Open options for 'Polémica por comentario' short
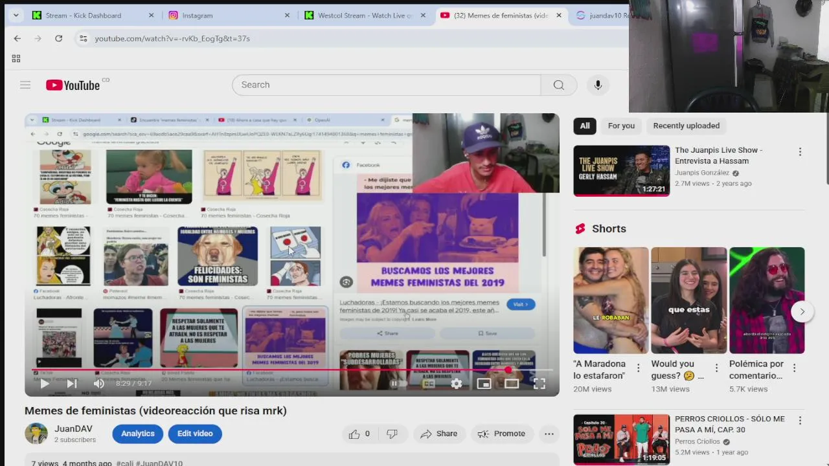This screenshot has height=466, width=829. 794,368
